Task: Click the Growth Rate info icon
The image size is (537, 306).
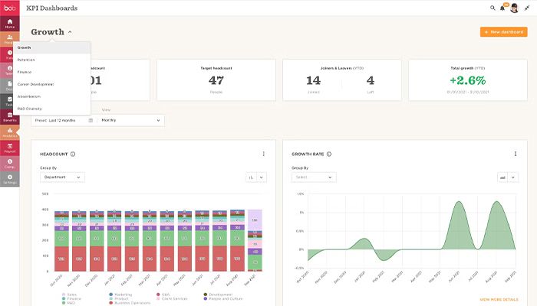Action: click(x=328, y=154)
